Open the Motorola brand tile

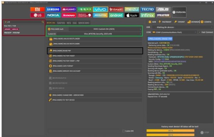tap(179, 12)
